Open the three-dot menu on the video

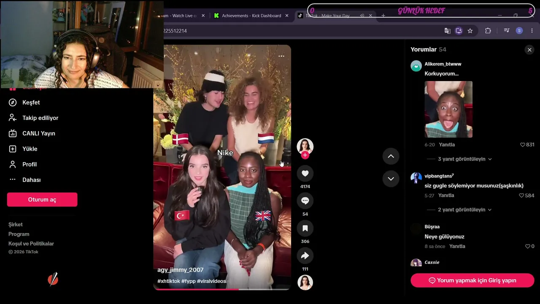(x=281, y=56)
